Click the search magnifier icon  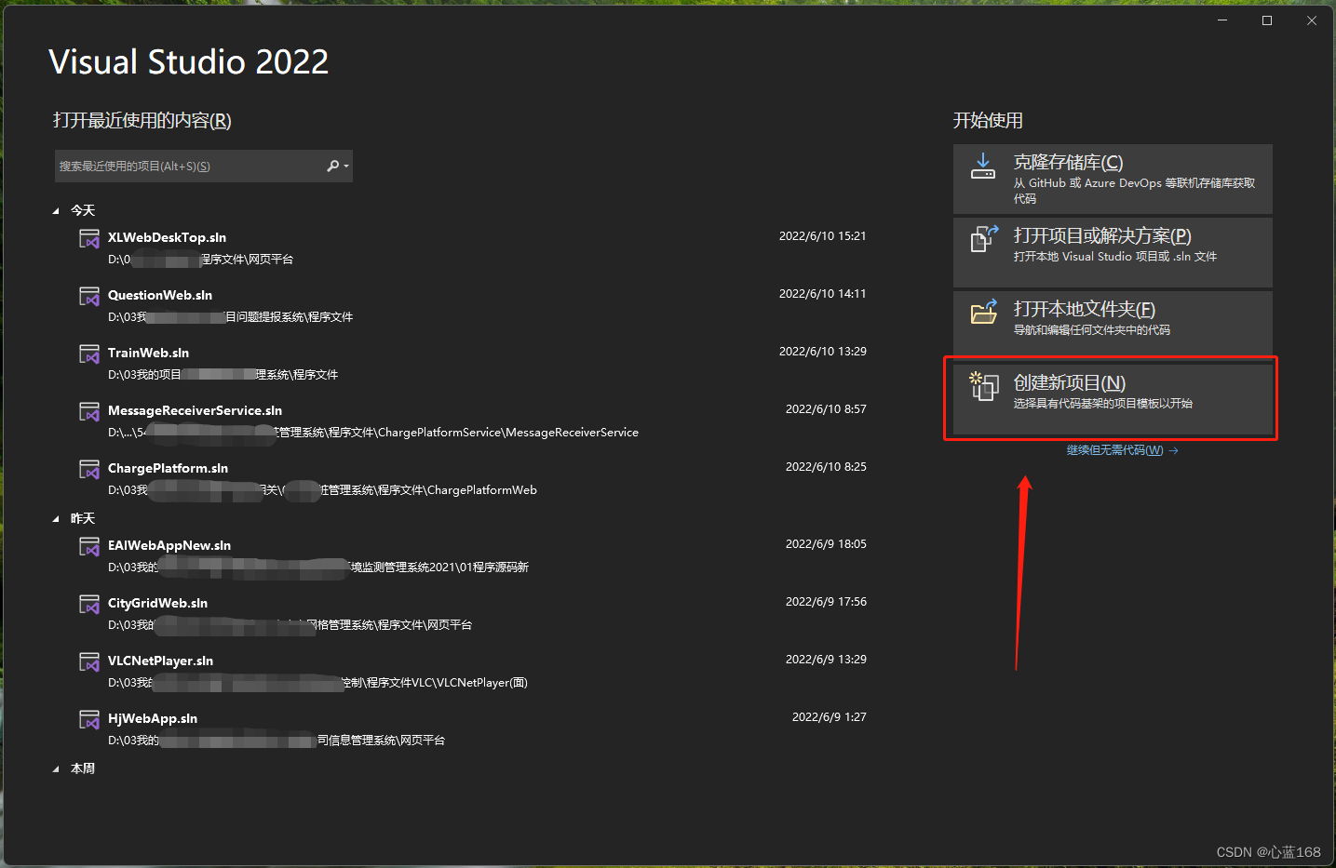(333, 166)
